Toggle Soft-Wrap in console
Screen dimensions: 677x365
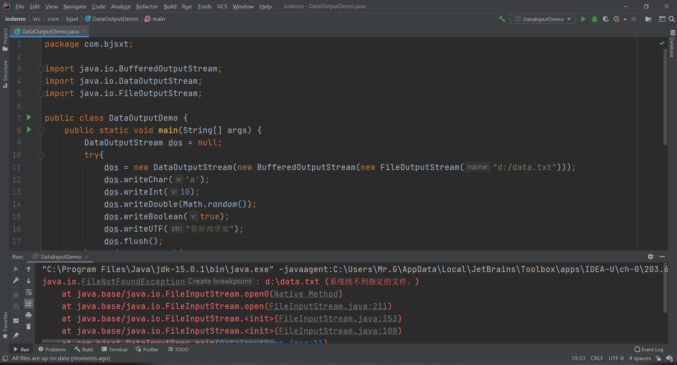pos(29,292)
